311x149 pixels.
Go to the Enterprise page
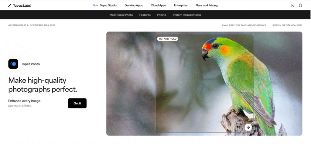click(181, 5)
